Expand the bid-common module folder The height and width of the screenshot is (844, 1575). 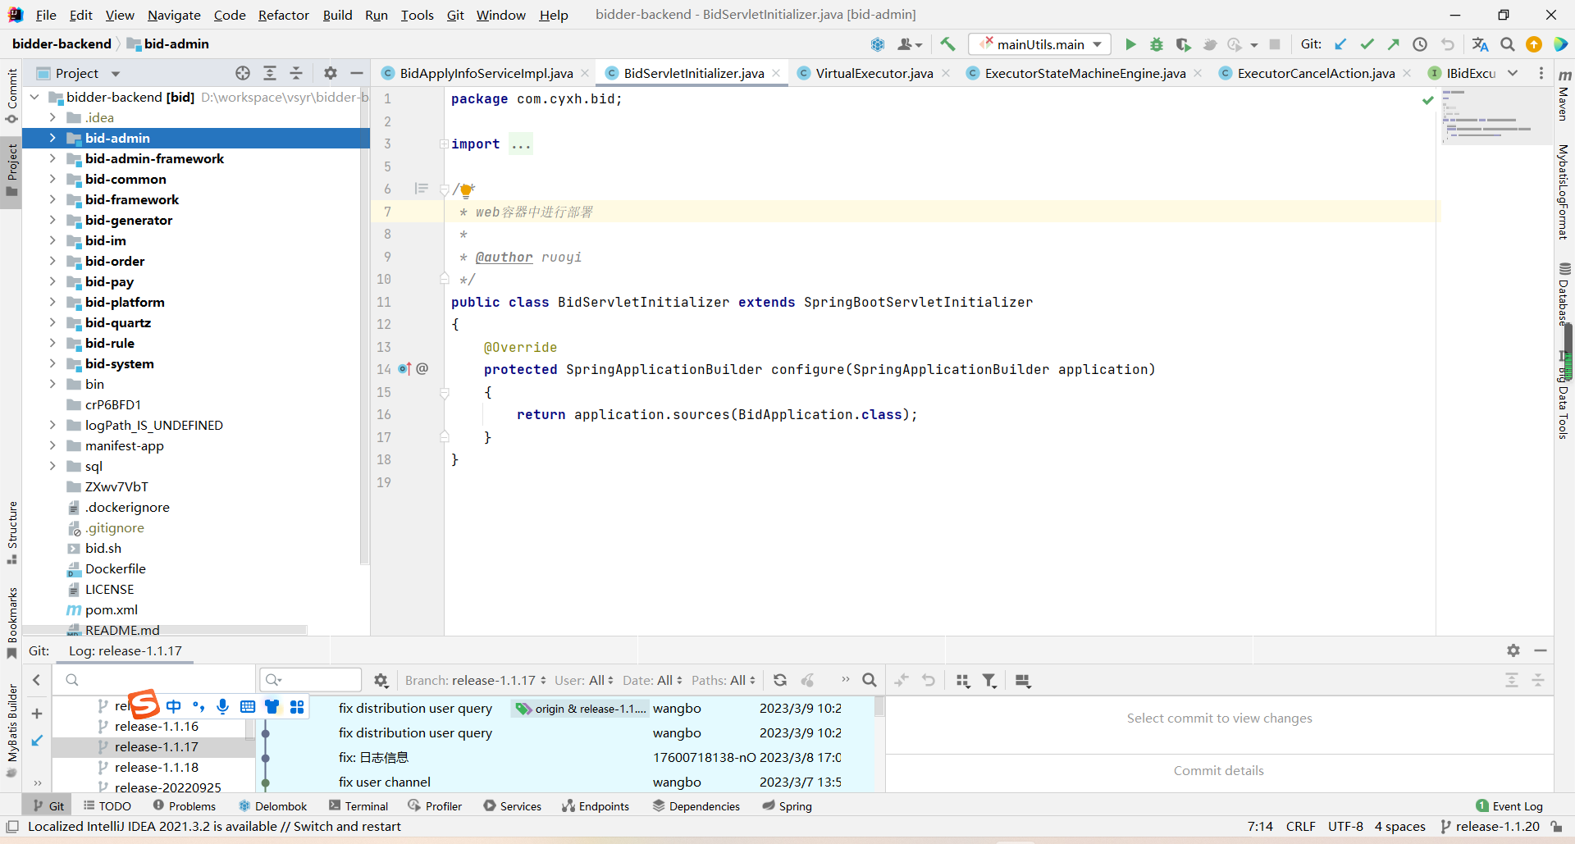click(52, 179)
